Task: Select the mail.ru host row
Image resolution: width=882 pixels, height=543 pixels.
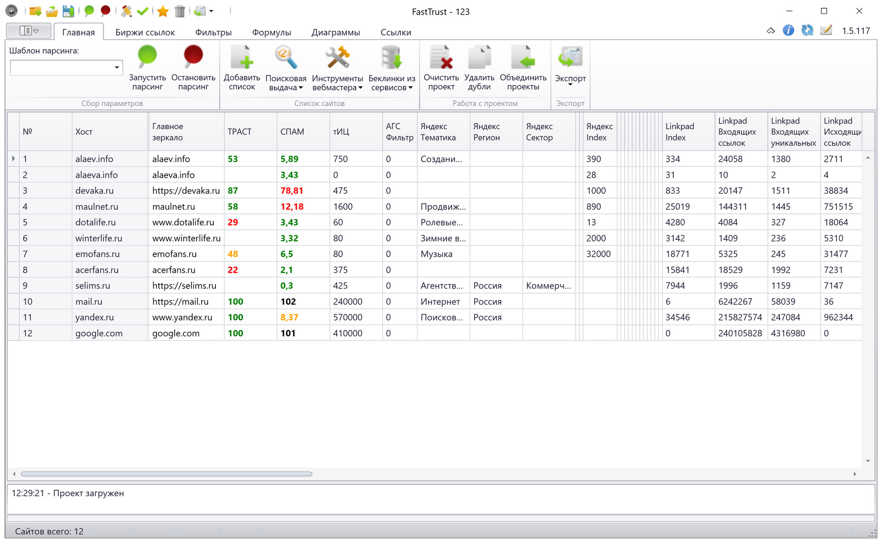Action: (434, 301)
